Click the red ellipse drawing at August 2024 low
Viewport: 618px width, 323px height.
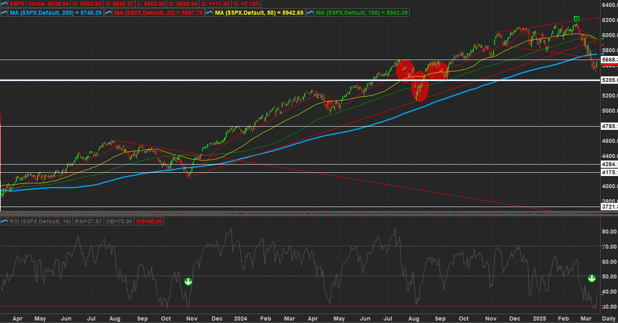420,86
